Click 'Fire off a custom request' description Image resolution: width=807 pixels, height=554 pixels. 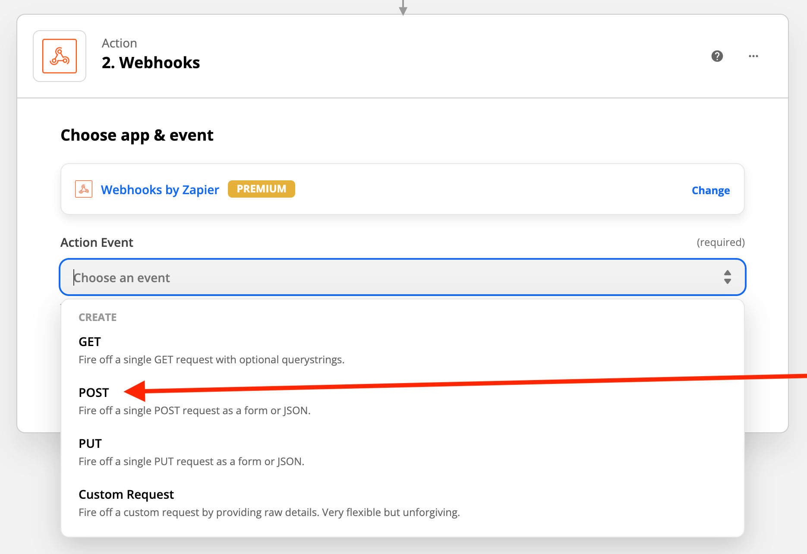[x=269, y=513]
